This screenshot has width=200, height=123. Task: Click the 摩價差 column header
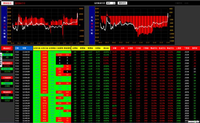pos(83,48)
